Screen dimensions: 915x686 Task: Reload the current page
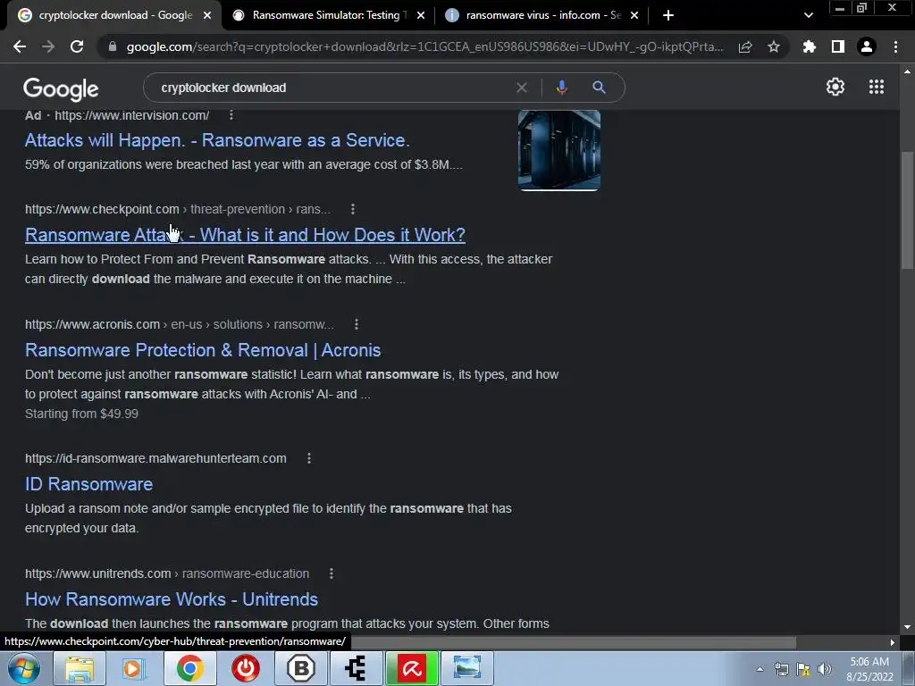[77, 46]
